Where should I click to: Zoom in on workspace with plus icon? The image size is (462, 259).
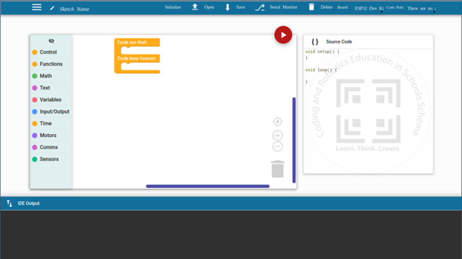[x=277, y=135]
